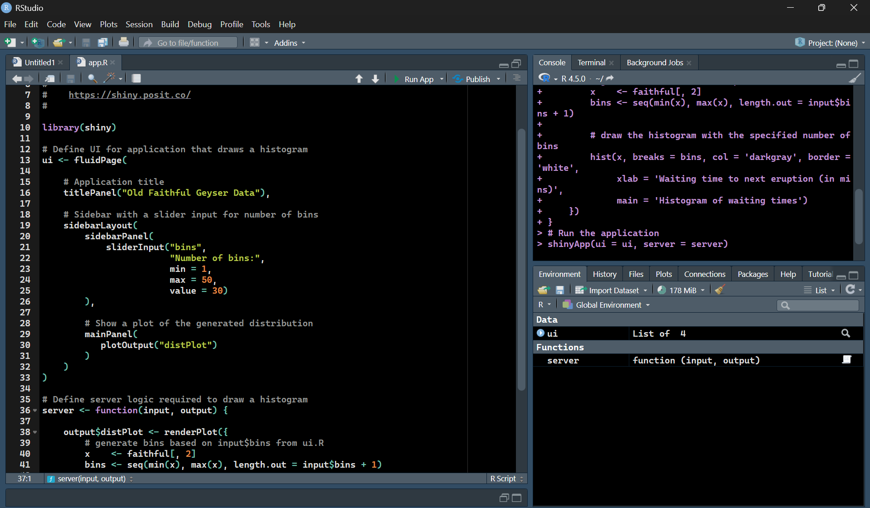This screenshot has width=870, height=508.
Task: Open the Project (None) menu
Action: click(831, 43)
